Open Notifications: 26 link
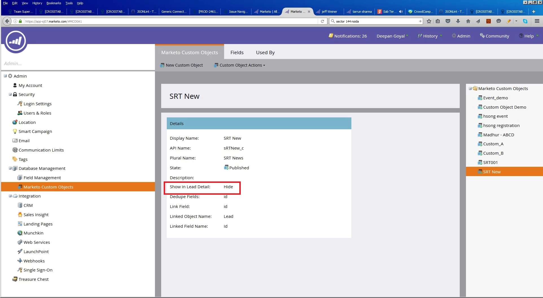The height and width of the screenshot is (298, 543). (348, 36)
